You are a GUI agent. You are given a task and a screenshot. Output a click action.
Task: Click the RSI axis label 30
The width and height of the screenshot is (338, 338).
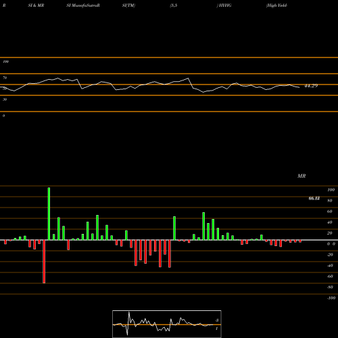click(x=5, y=99)
